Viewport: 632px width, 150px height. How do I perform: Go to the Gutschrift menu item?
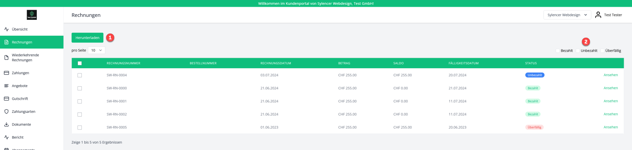coord(20,99)
